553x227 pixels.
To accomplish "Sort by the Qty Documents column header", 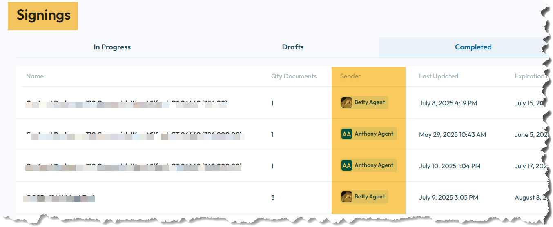I will tap(294, 76).
